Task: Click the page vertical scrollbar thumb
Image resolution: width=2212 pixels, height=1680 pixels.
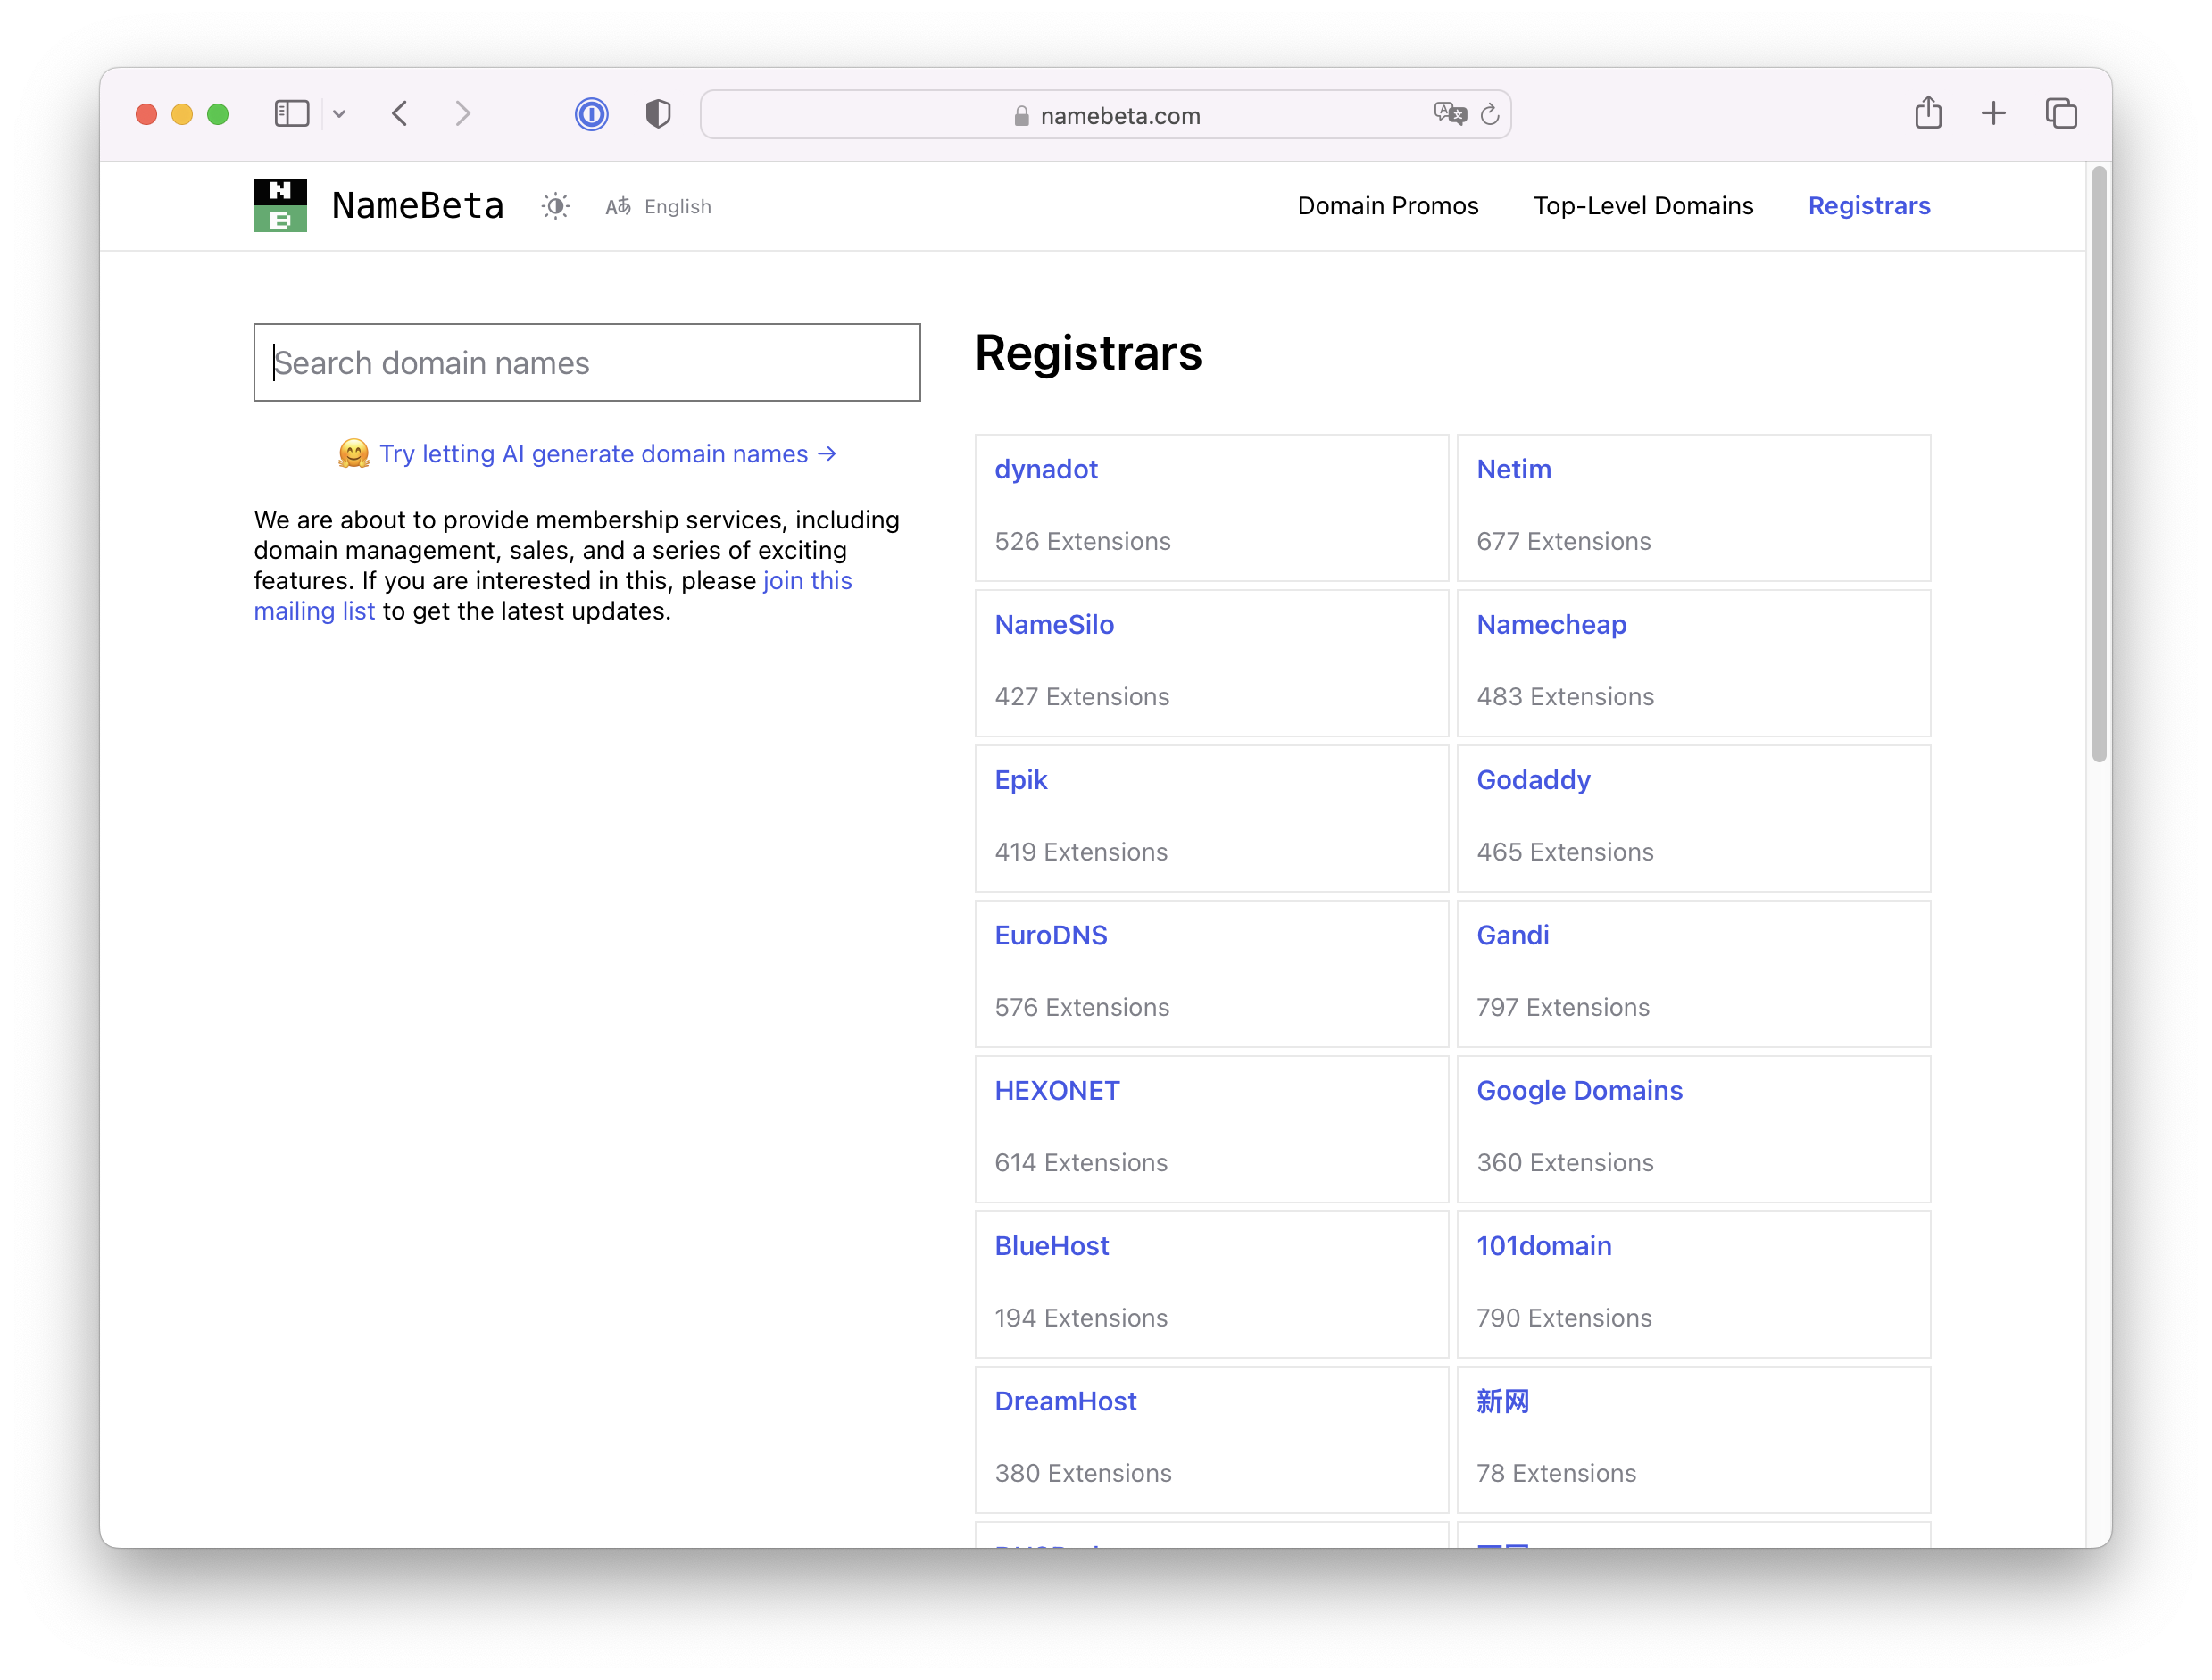Action: [2098, 465]
